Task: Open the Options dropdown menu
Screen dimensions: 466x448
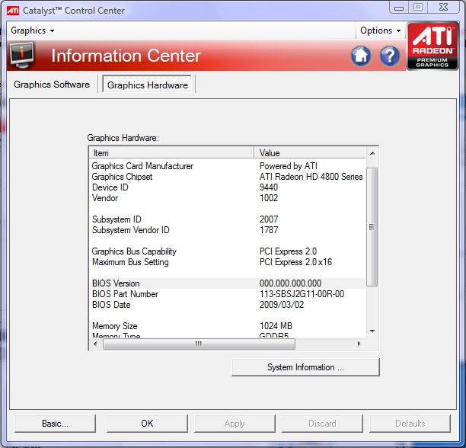Action: pos(381,30)
